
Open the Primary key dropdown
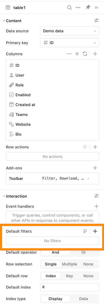70,43
